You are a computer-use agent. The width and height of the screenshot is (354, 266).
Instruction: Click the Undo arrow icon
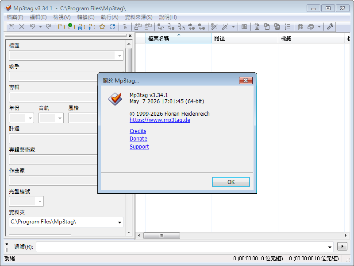(x=32, y=27)
